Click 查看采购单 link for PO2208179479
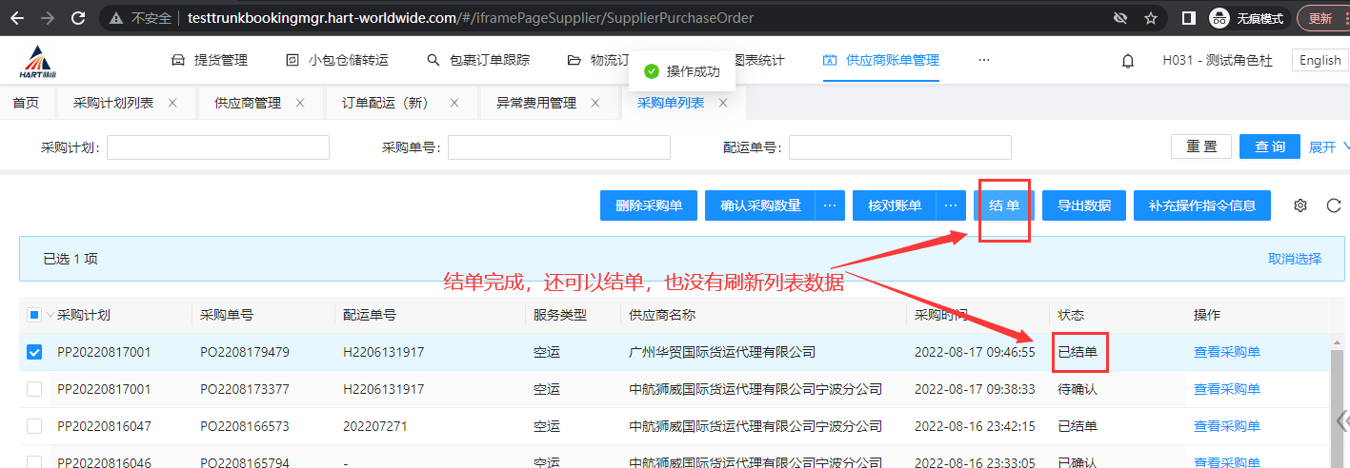This screenshot has width=1350, height=468. pos(1226,352)
